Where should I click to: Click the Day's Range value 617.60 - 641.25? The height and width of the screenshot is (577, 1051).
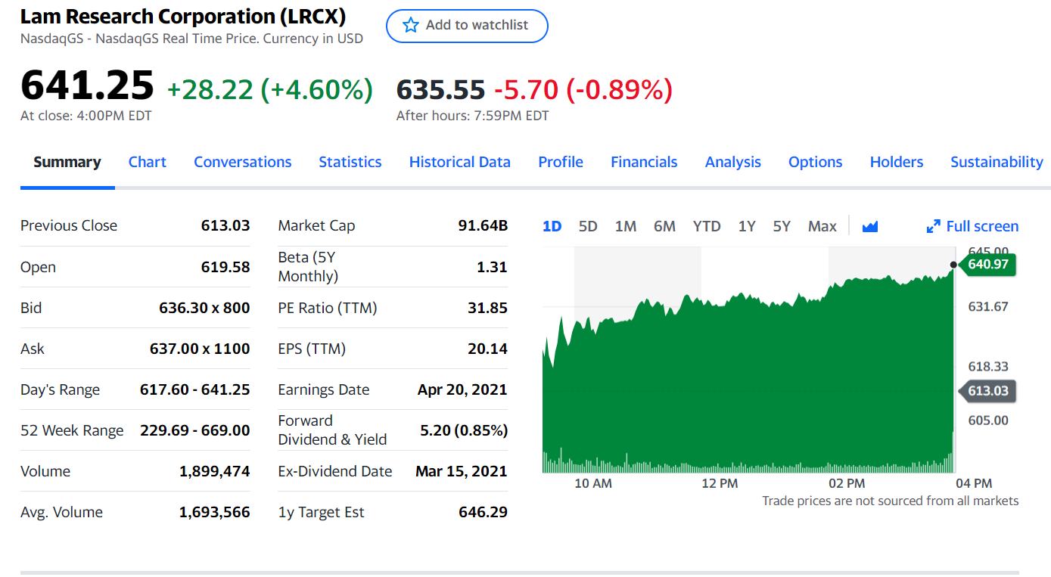195,389
